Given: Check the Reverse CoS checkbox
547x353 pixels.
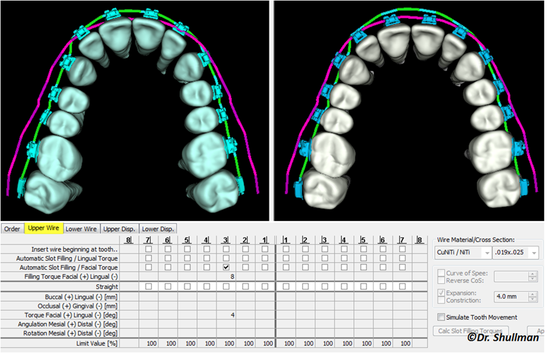Looking at the screenshot, I should click(441, 280).
